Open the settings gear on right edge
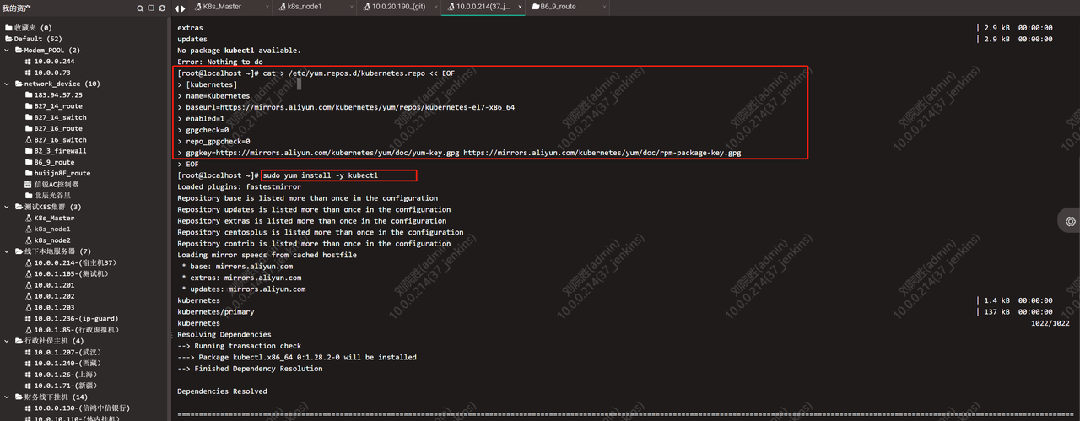This screenshot has height=421, width=1080. [1070, 221]
